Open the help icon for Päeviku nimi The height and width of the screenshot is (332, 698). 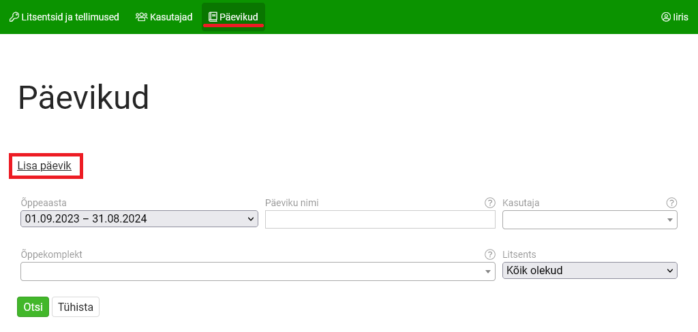click(489, 203)
